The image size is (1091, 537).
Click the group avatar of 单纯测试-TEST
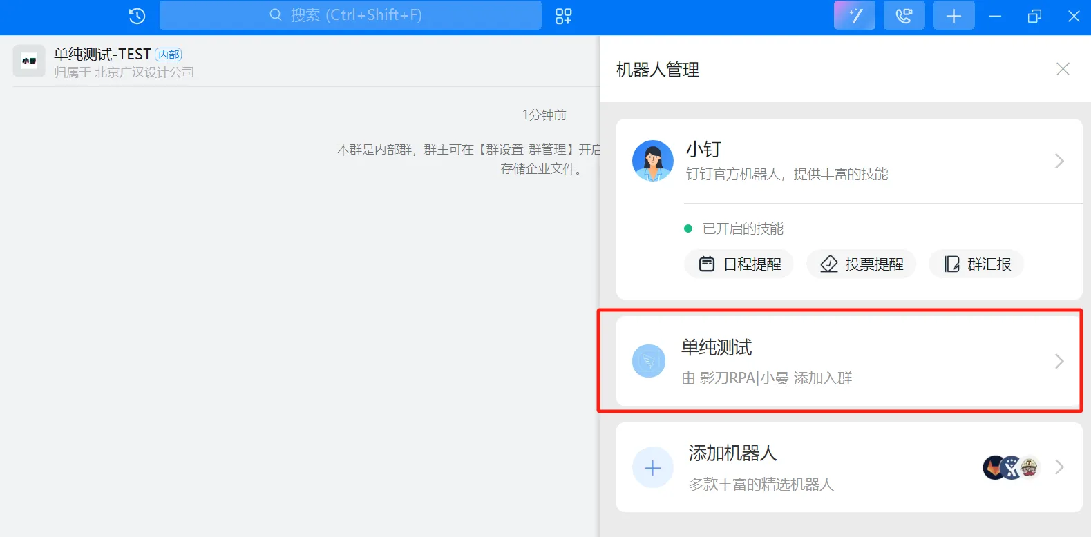[29, 61]
